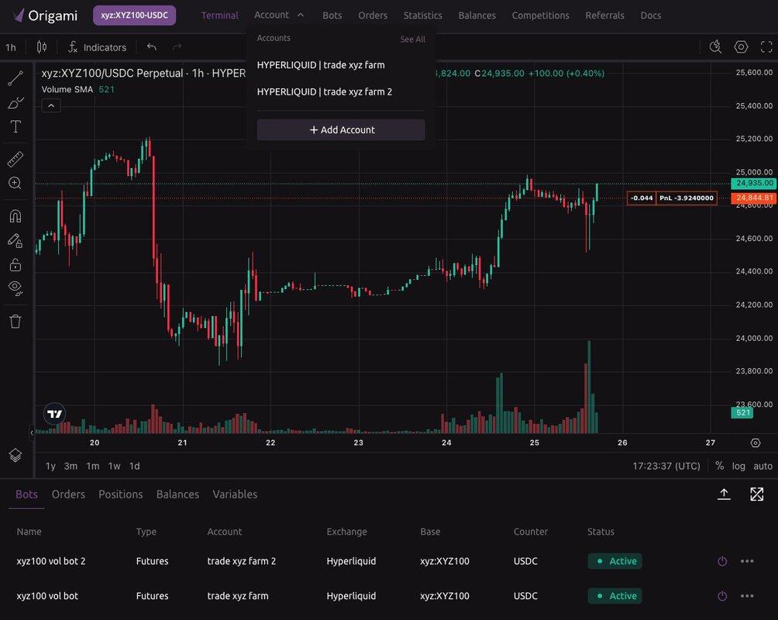Collapse the Volume SMA indicator legend

[50, 105]
